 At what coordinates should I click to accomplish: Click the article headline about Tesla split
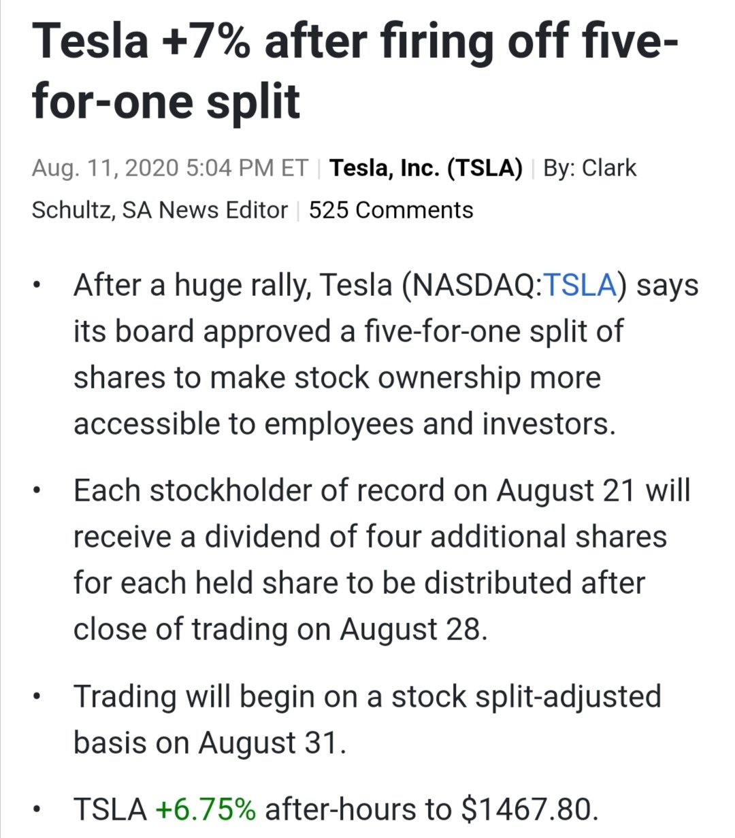(x=354, y=70)
